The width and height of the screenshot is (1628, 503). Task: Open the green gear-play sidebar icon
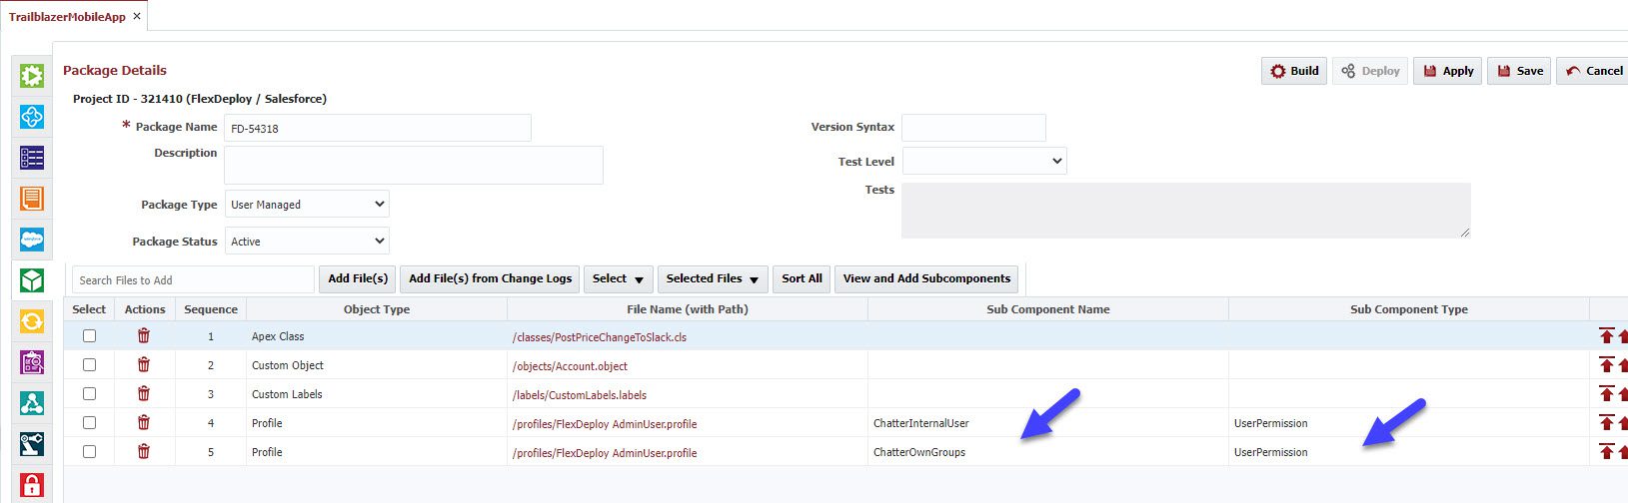[x=32, y=76]
